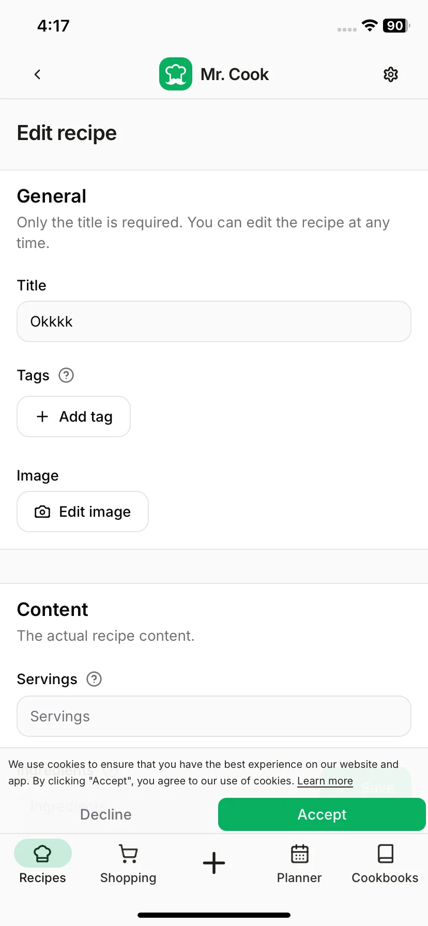The height and width of the screenshot is (926, 428).
Task: Tap the Mr. Cook title text
Action: 235,74
